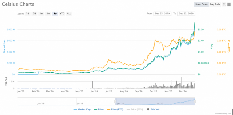Screen dimensions: 233x115
Task: Click the $800 M market cap label
Action: click(11, 29)
